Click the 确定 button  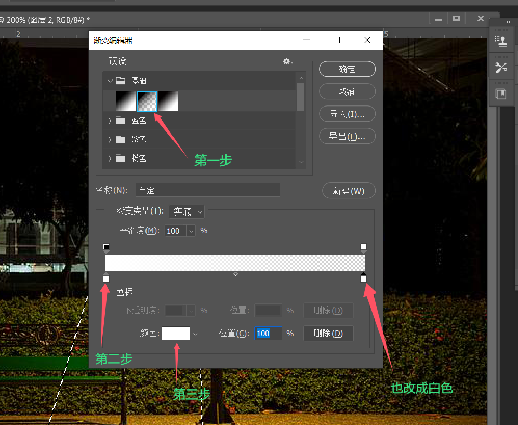pyautogui.click(x=347, y=69)
